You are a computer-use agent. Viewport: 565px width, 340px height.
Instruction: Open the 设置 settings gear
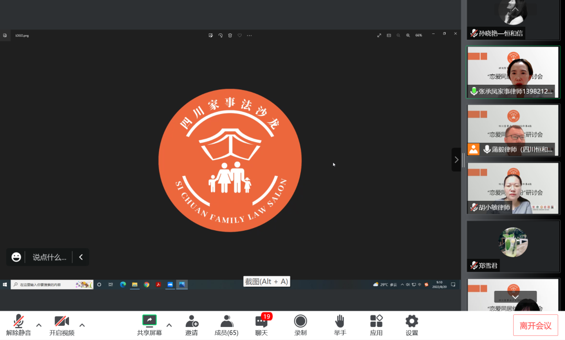point(412,321)
